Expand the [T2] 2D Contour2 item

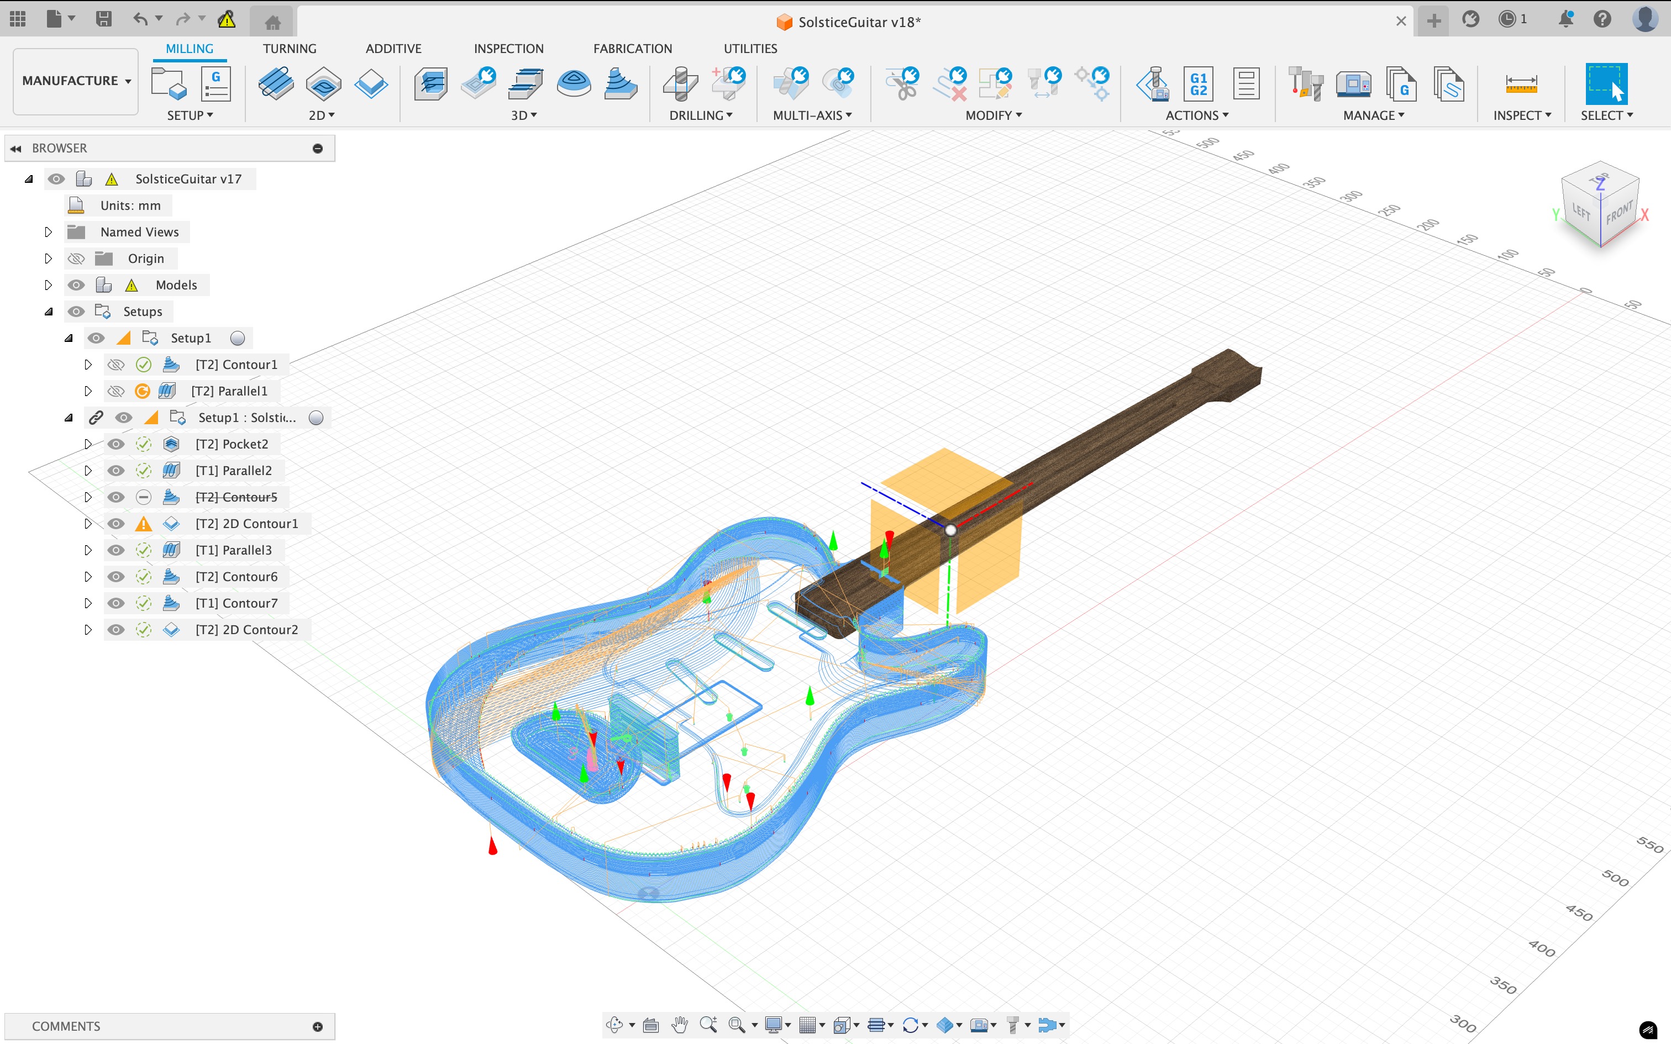88,630
